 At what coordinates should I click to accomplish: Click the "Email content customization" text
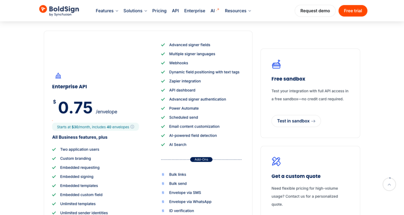point(194,126)
